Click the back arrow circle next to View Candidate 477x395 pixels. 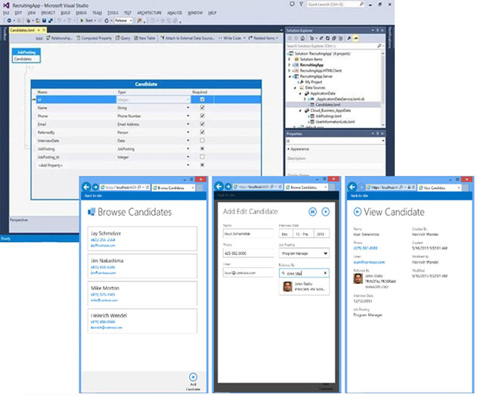tap(358, 212)
